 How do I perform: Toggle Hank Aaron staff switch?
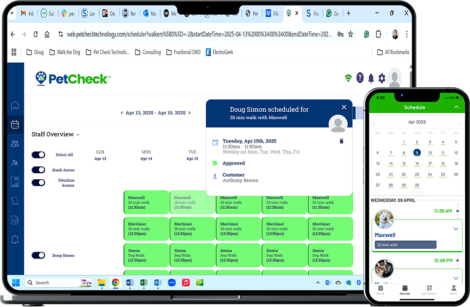tap(38, 170)
